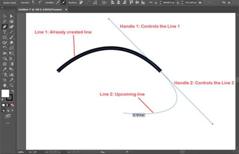239x154 pixels.
Task: Expand the Edit Toolbar three dots
Action: coord(8,123)
